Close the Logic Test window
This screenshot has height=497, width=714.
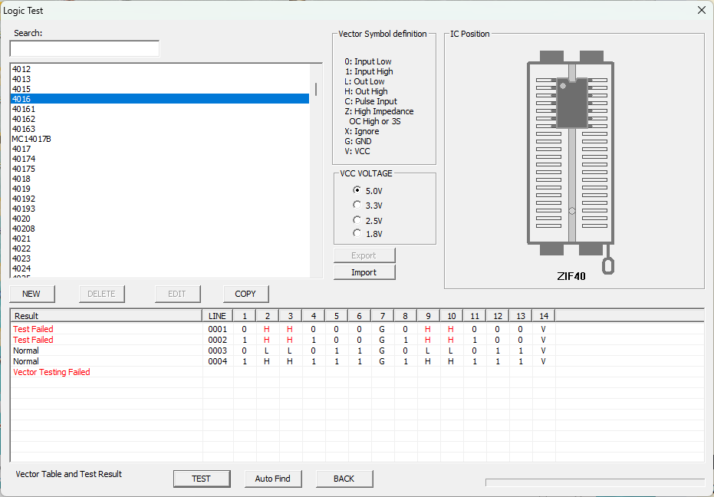click(701, 10)
